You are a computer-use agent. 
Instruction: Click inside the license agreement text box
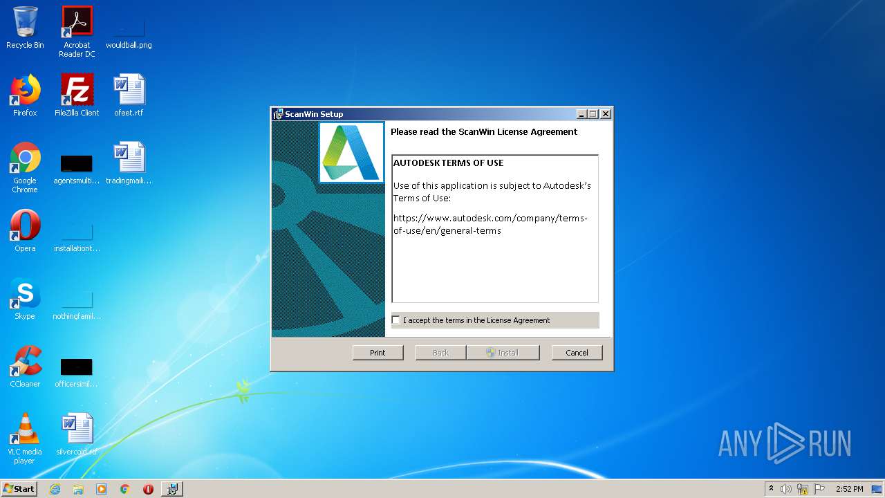495,229
